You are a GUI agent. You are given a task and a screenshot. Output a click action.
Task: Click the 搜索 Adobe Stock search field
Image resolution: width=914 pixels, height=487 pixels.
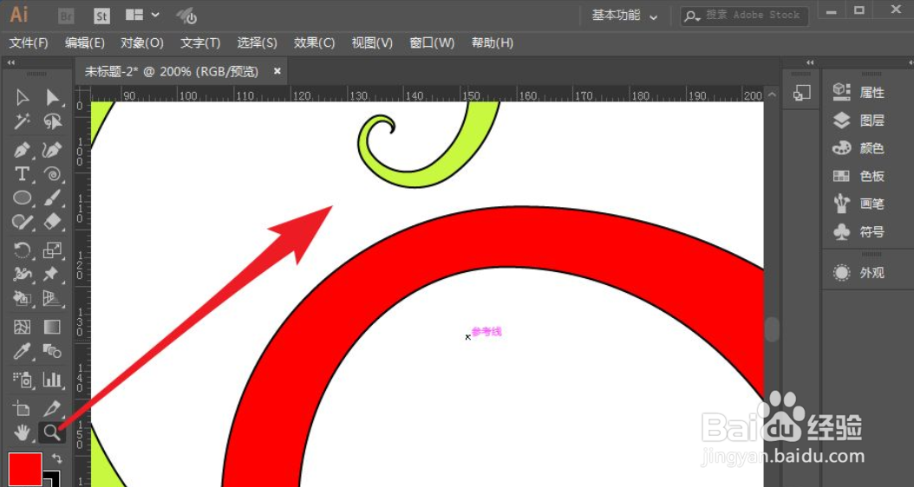tap(744, 16)
